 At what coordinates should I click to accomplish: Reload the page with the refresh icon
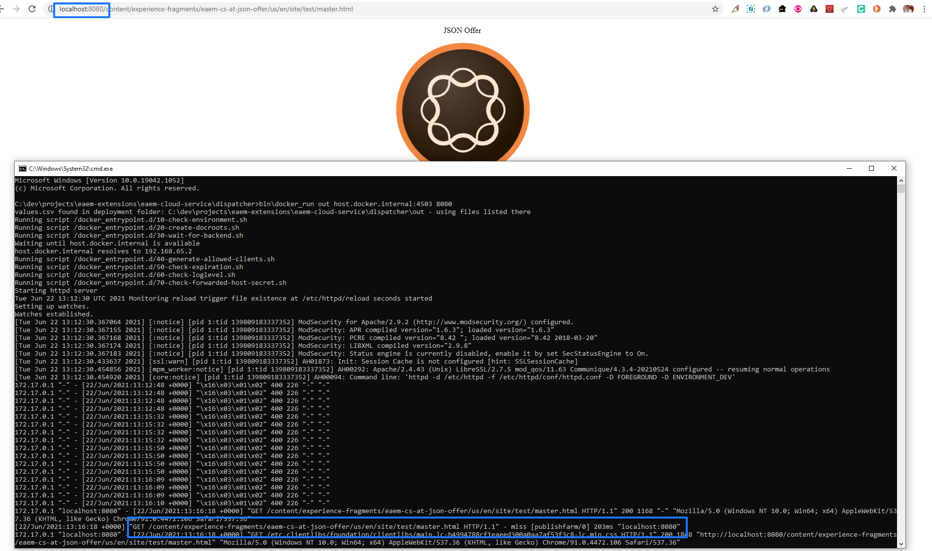[x=32, y=9]
